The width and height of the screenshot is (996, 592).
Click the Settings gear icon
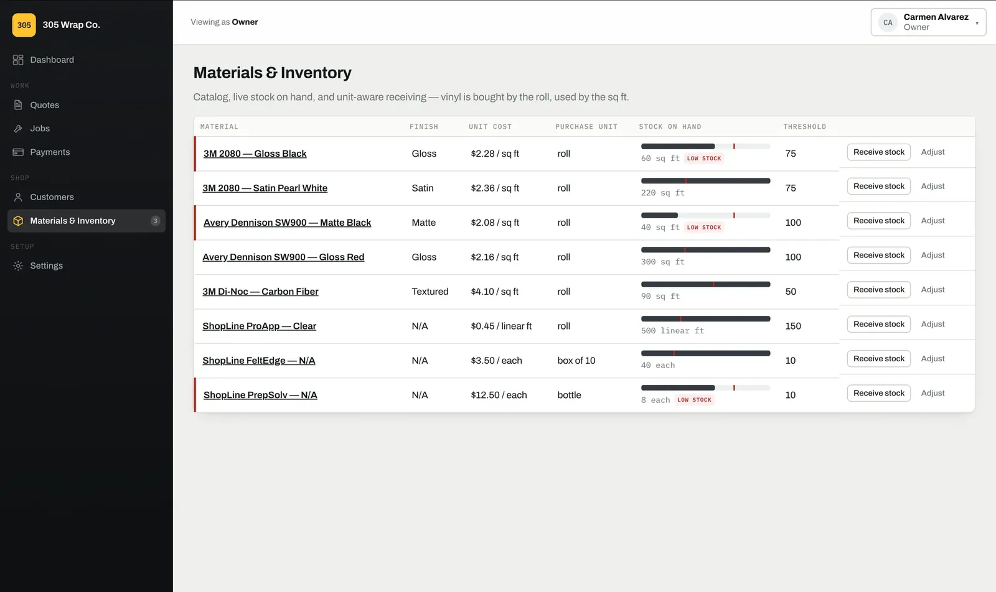point(18,266)
